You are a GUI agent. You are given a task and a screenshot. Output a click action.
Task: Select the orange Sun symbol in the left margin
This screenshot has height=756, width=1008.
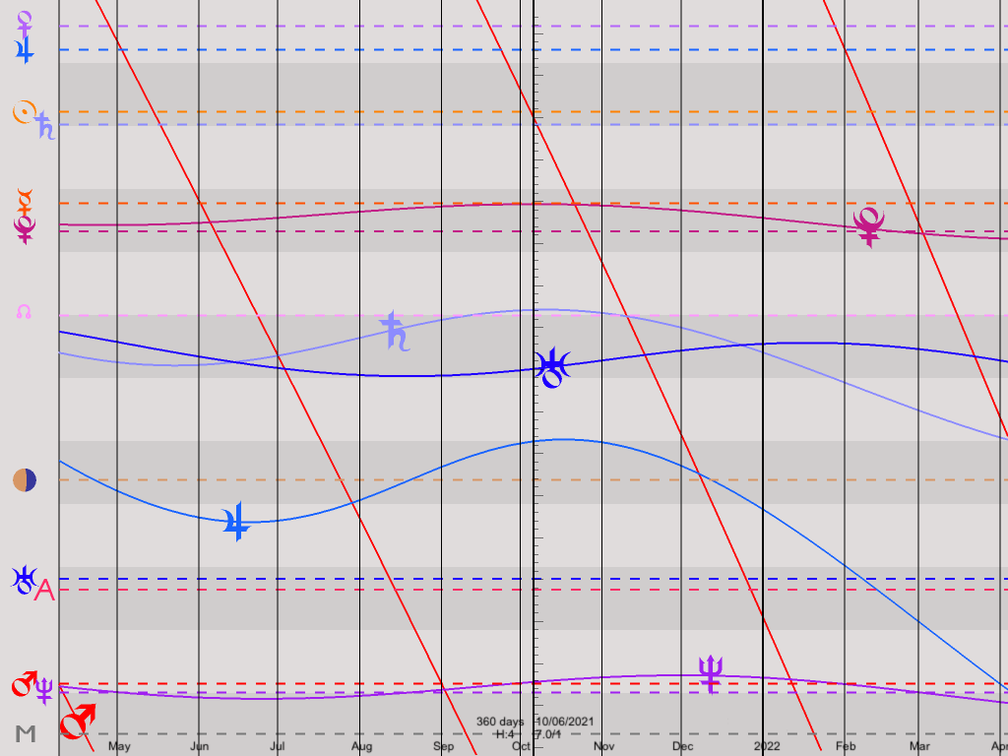(x=23, y=111)
